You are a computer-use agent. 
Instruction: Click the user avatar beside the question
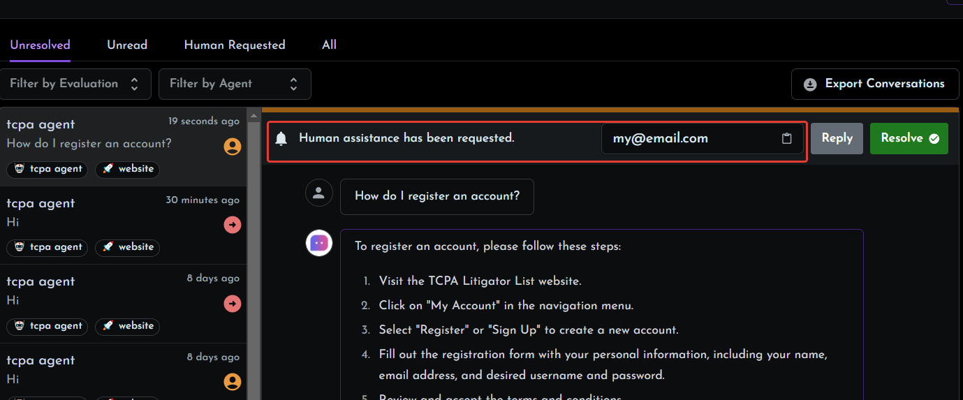coord(319,193)
